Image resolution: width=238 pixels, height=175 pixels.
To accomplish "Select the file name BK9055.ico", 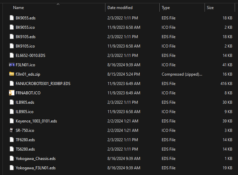I will coord(25,27).
